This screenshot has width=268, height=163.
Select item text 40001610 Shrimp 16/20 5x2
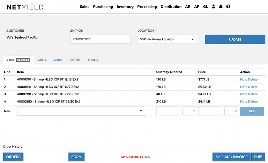pyautogui.click(x=48, y=87)
